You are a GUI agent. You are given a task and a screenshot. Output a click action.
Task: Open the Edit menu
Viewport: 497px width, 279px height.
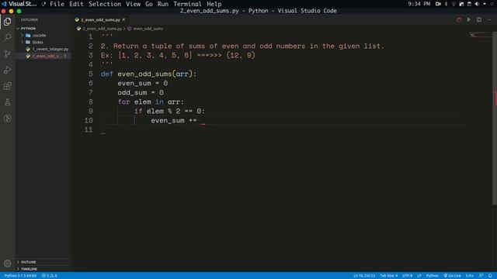pyautogui.click(x=76, y=4)
